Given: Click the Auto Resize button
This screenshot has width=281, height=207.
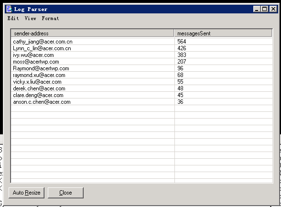Looking at the screenshot, I should point(27,193).
